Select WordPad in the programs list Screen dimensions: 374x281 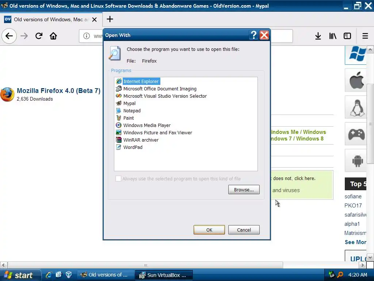pos(133,147)
